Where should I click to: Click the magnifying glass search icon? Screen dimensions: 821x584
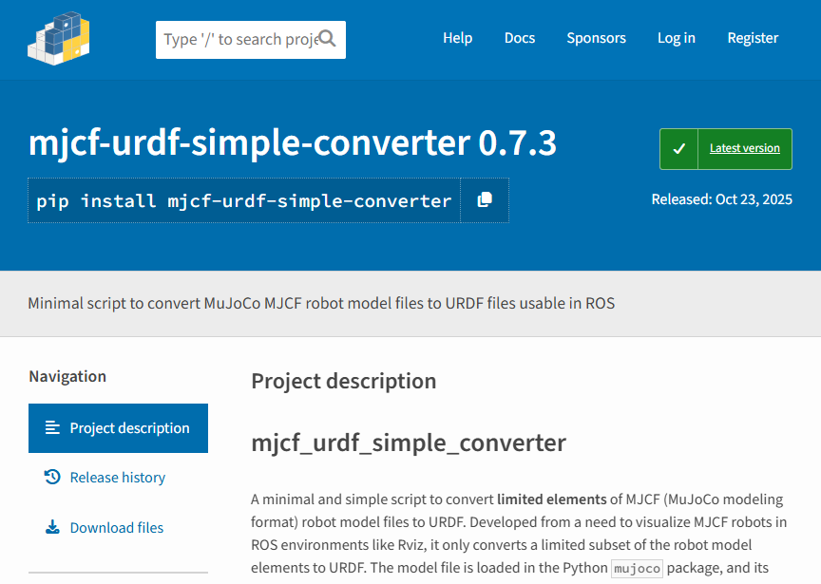click(x=328, y=39)
